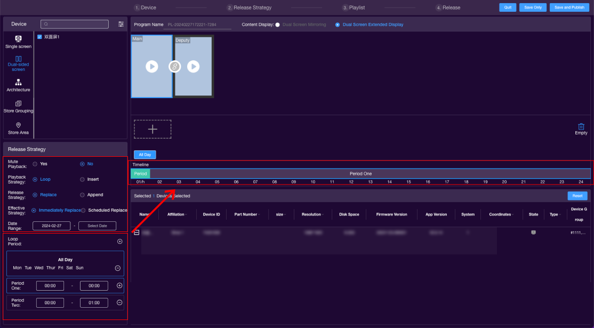Choose Loop playback strategy
Viewport: 594px width, 328px height.
click(x=35, y=180)
